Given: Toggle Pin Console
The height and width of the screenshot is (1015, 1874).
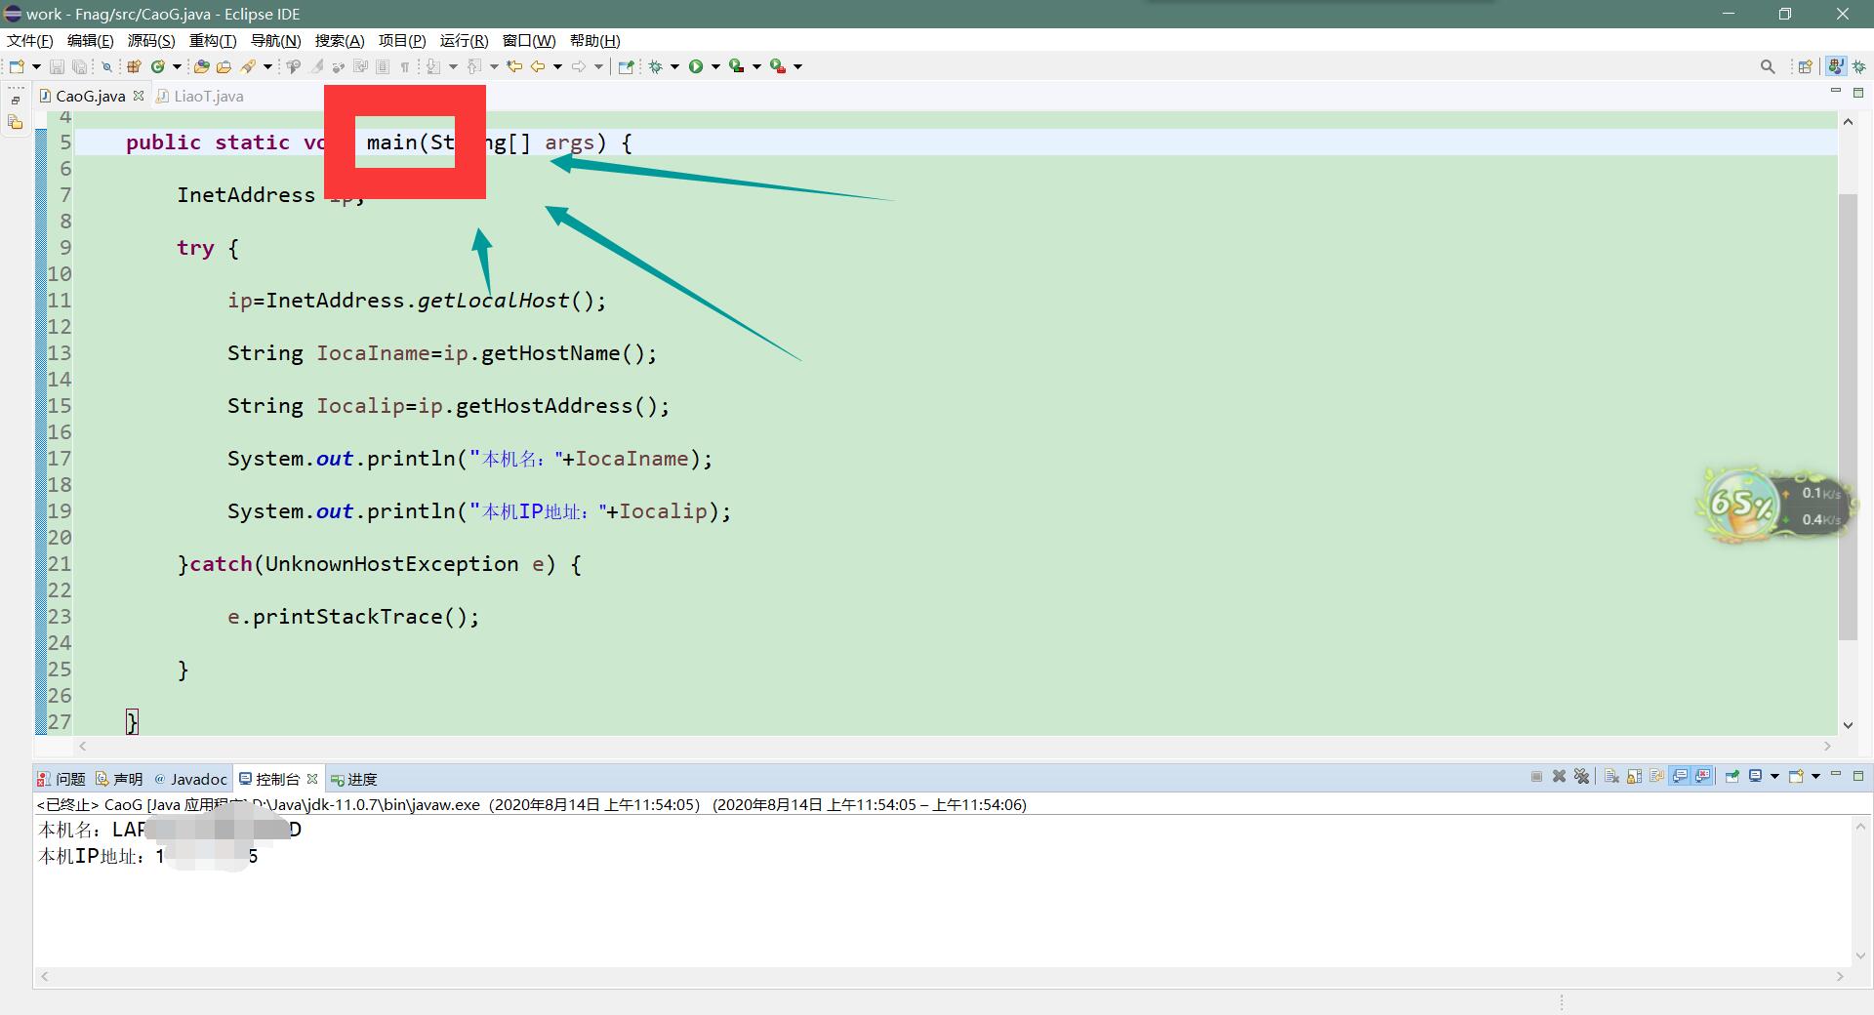Looking at the screenshot, I should tap(1732, 777).
